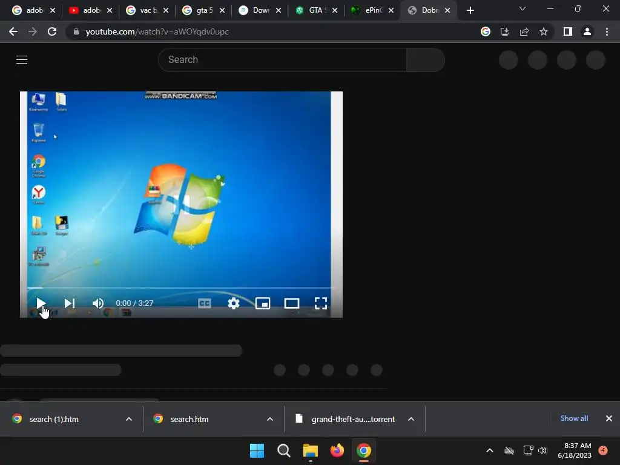Open Google icon in address bar
This screenshot has height=465, width=620.
coord(486,31)
